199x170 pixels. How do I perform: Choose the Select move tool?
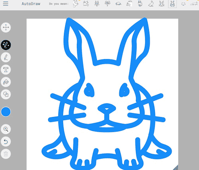coord(6,27)
